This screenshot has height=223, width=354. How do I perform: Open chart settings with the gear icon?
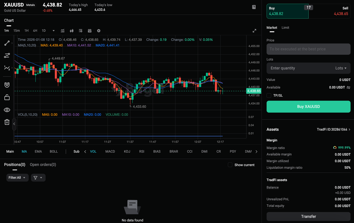coord(99,31)
